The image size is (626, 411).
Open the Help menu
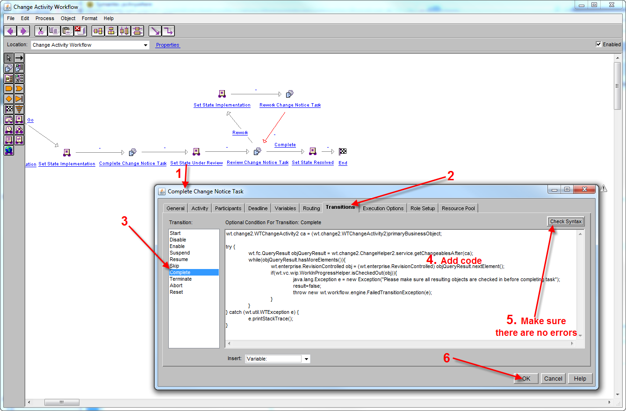tap(109, 18)
